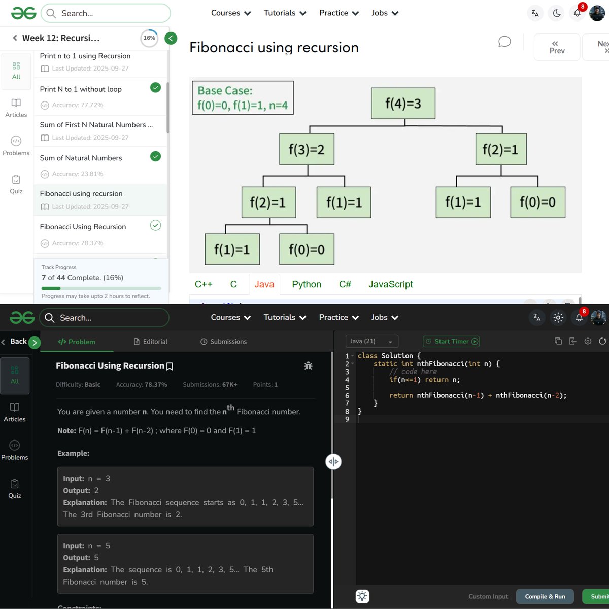Open editor settings gear

point(588,341)
